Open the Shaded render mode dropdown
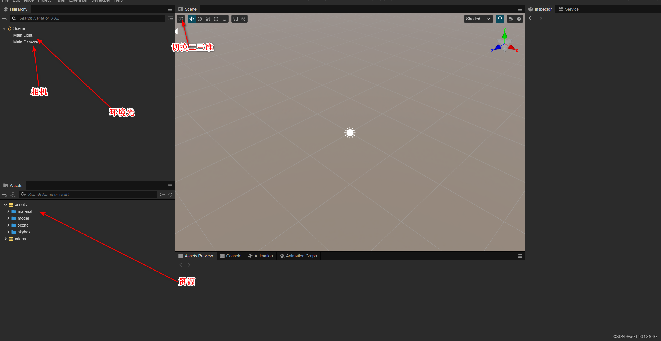The height and width of the screenshot is (341, 661). tap(478, 19)
